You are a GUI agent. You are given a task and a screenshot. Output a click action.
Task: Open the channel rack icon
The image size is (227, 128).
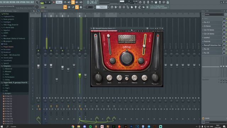[x=120, y=7]
